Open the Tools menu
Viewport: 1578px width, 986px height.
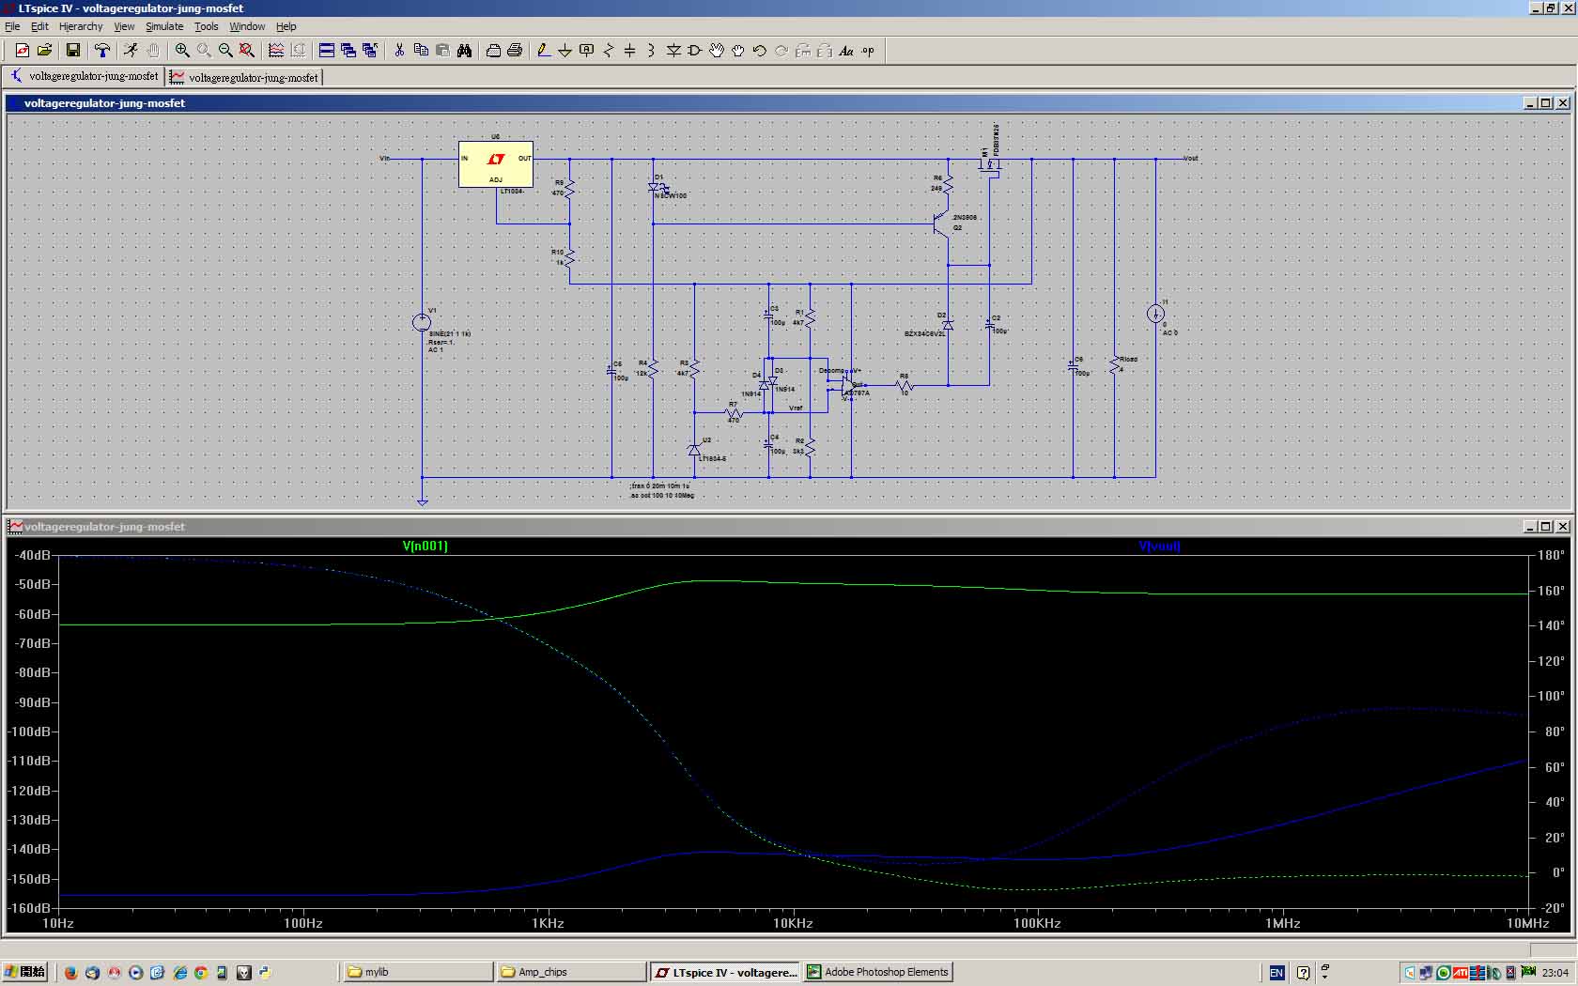[x=206, y=26]
